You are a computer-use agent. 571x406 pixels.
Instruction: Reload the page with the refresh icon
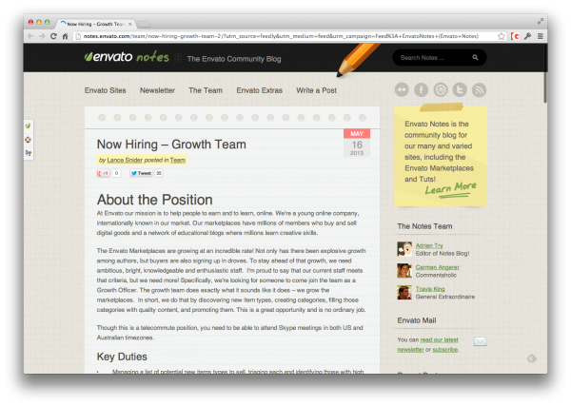pyautogui.click(x=53, y=36)
